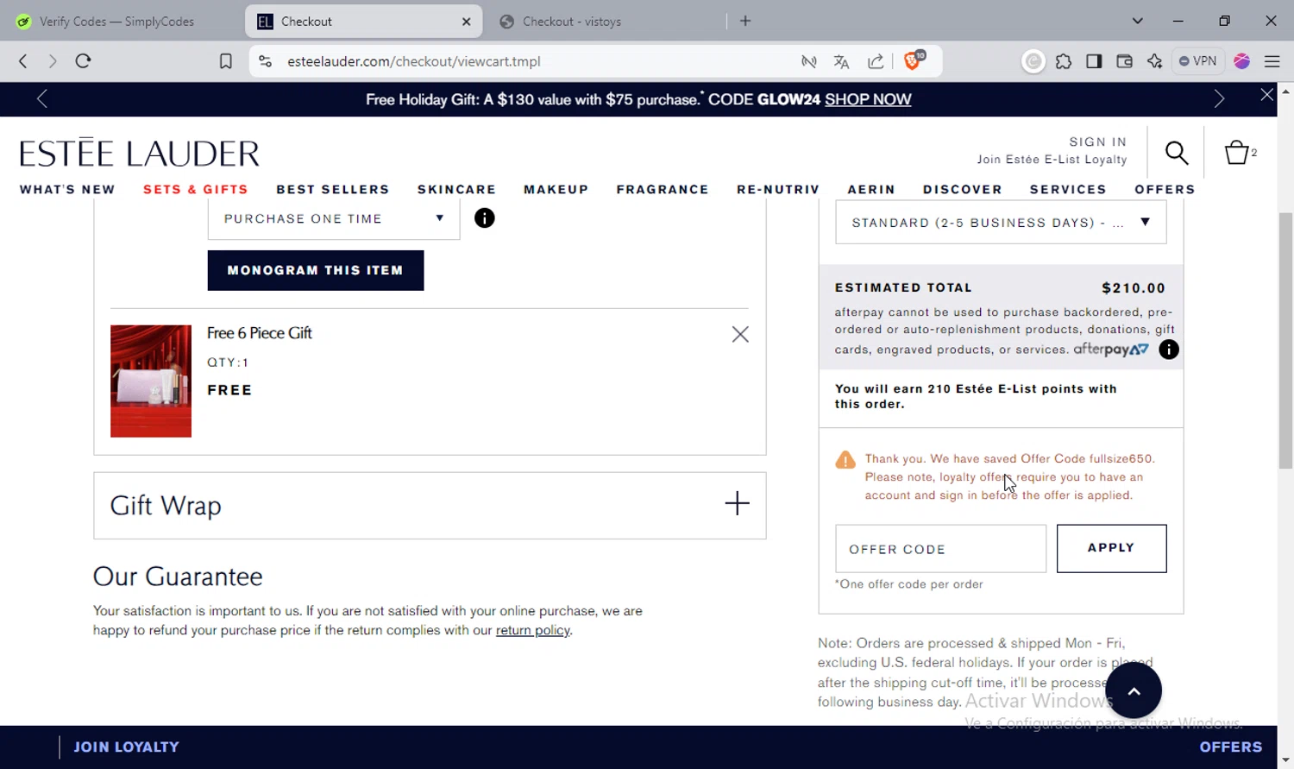Expand the Gift Wrap section plus
Image resolution: width=1294 pixels, height=769 pixels.
pos(737,503)
